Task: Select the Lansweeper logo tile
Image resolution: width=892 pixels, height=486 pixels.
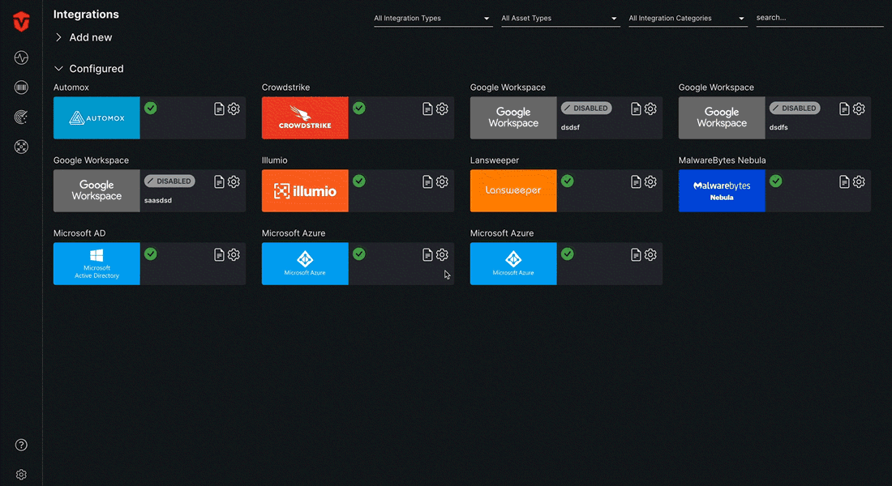Action: (513, 190)
